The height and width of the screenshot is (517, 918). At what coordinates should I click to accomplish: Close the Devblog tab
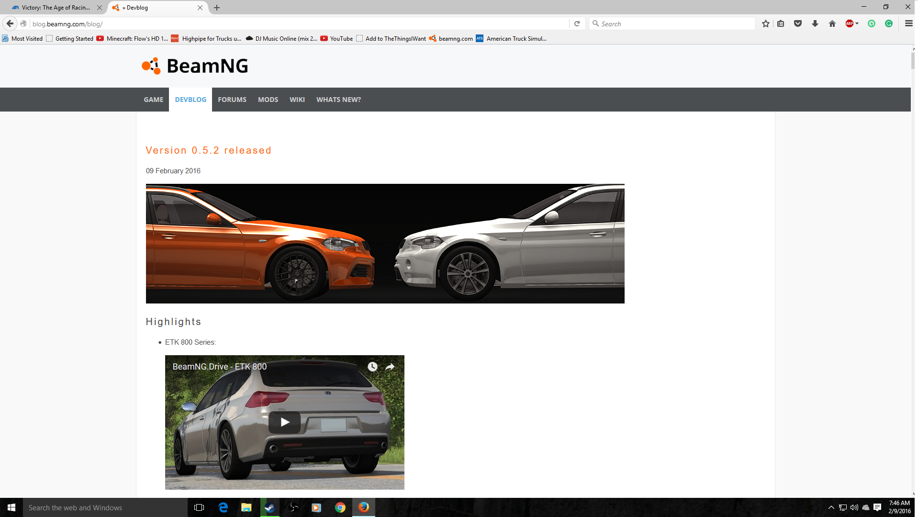point(200,8)
